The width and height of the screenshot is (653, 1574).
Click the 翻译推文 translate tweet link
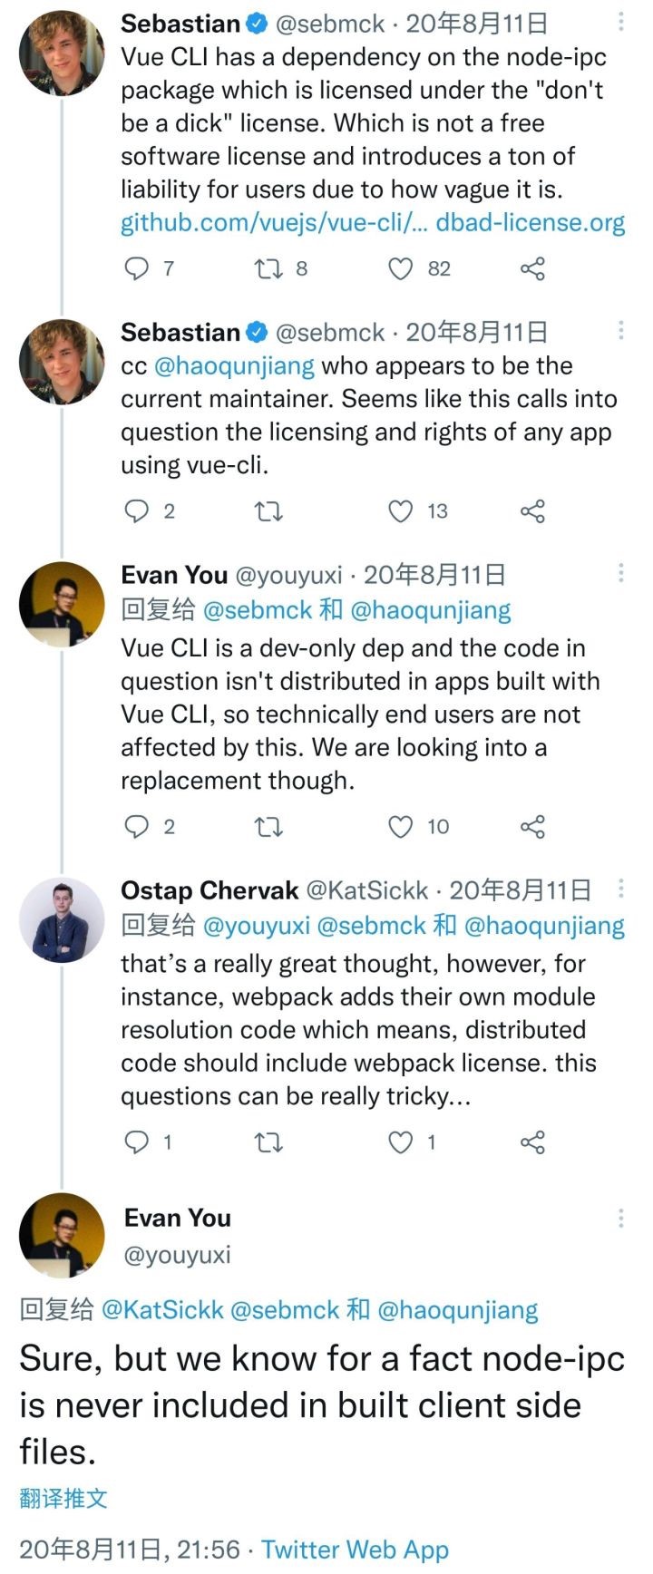pyautogui.click(x=63, y=1498)
